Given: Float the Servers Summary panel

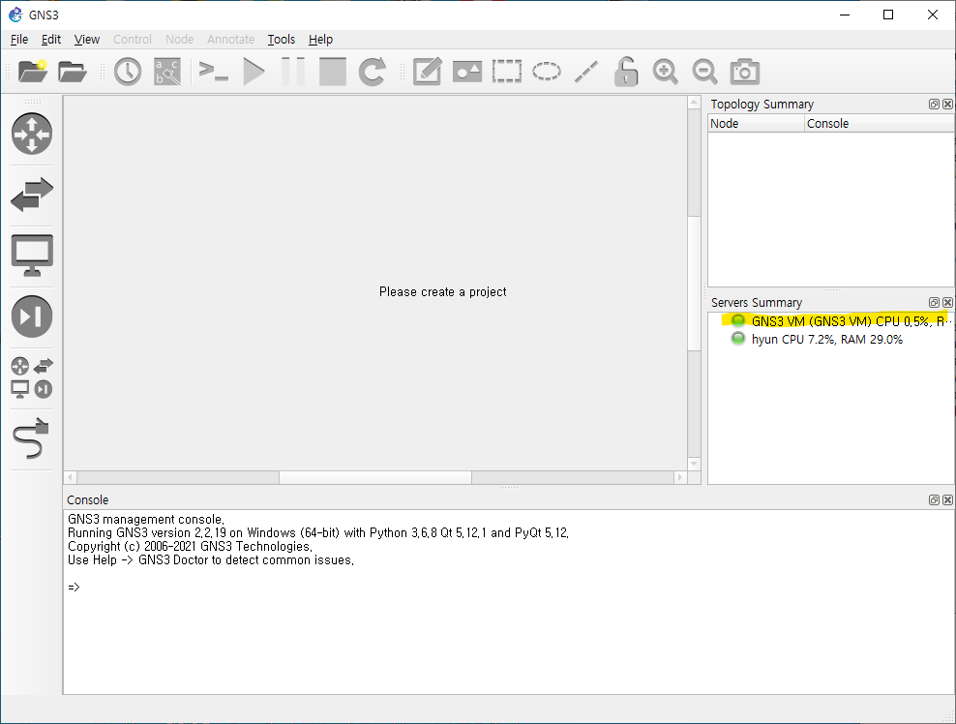Looking at the screenshot, I should tap(934, 302).
